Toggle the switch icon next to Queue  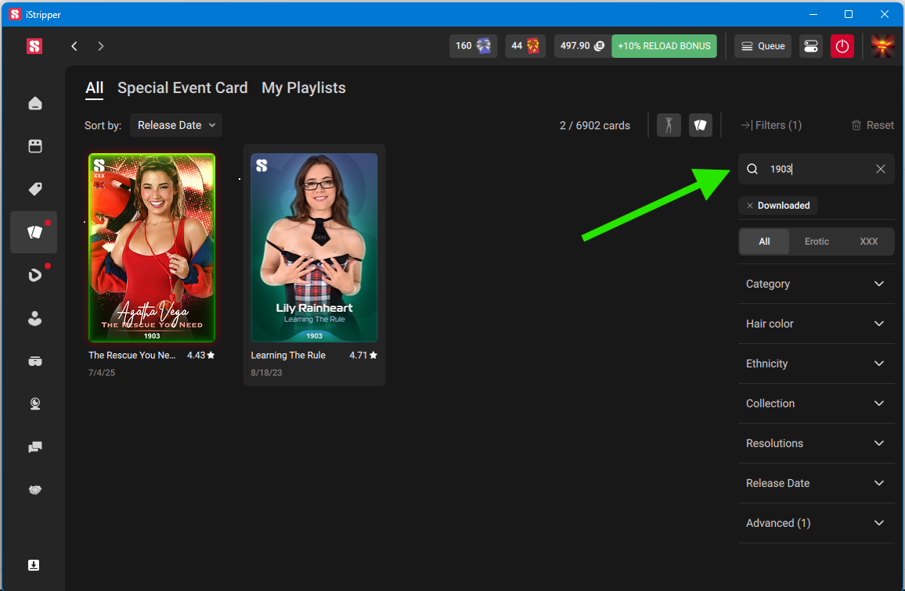point(810,46)
